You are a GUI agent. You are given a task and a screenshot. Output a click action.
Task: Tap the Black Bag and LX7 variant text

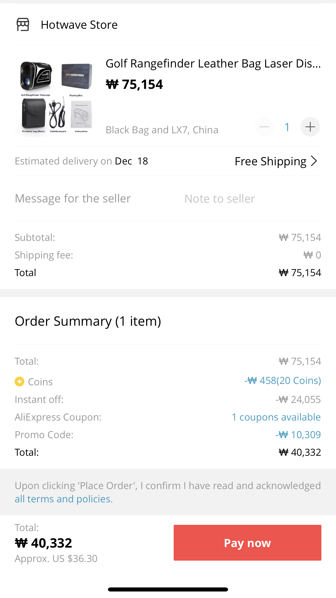[162, 130]
